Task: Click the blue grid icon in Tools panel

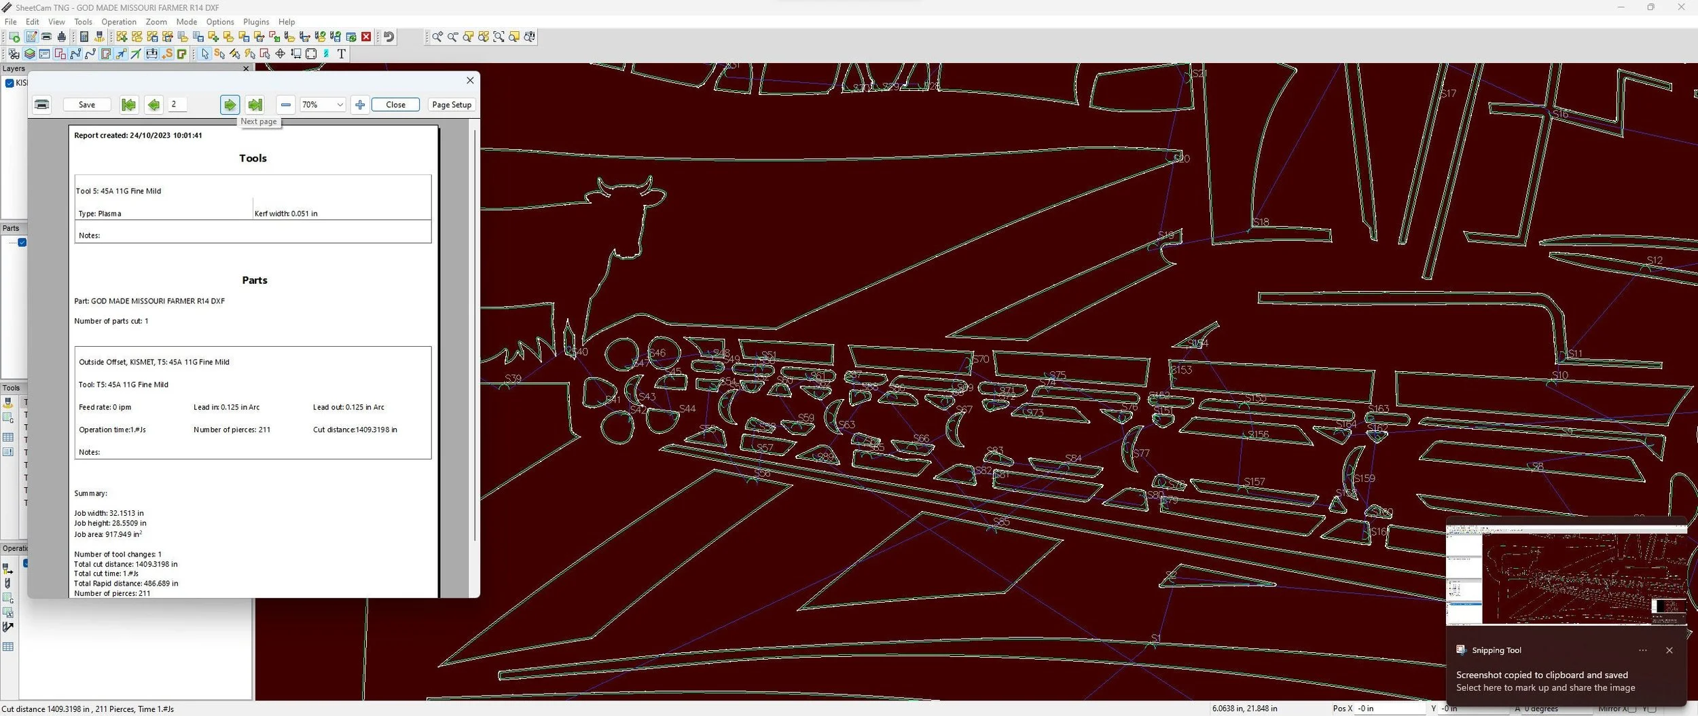Action: 8,438
